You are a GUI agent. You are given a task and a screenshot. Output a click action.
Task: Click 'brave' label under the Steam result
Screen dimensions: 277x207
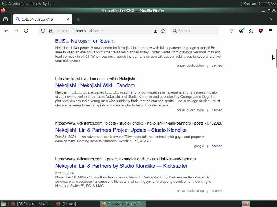tap(181, 65)
